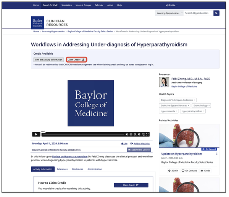Click View the Activity Information button

(48, 60)
